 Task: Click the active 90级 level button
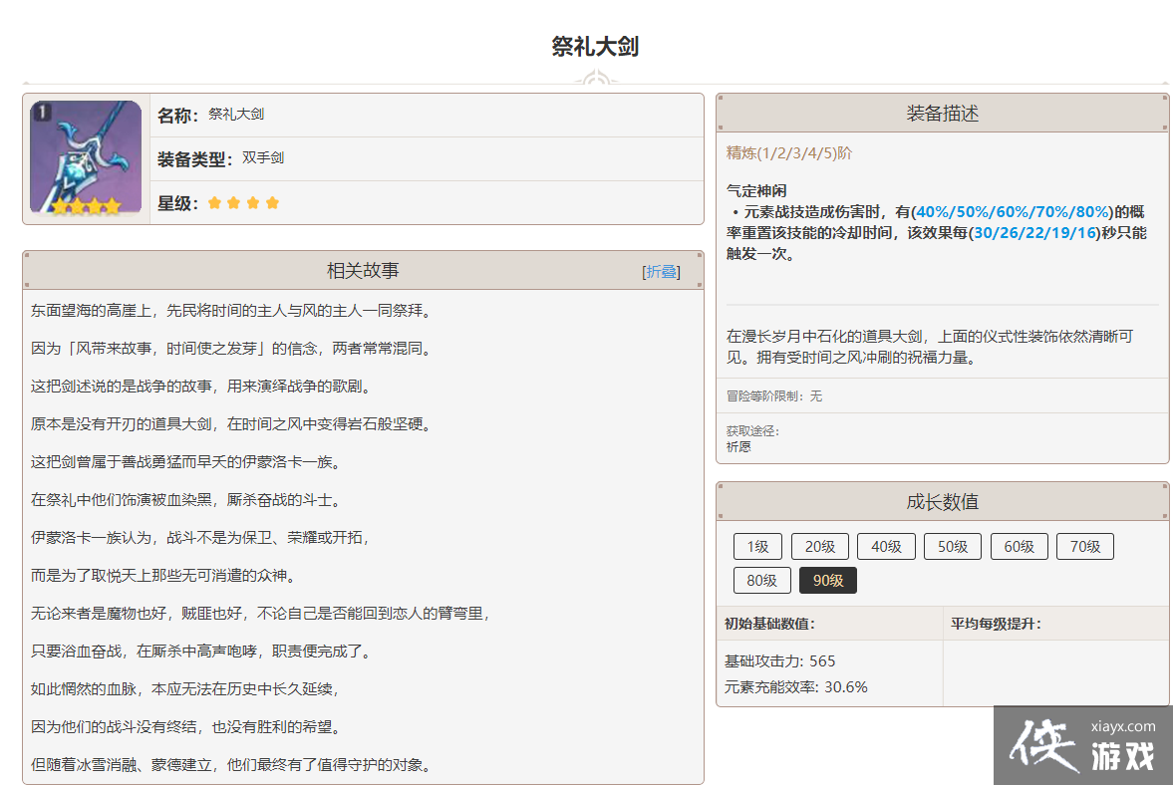[x=827, y=580]
